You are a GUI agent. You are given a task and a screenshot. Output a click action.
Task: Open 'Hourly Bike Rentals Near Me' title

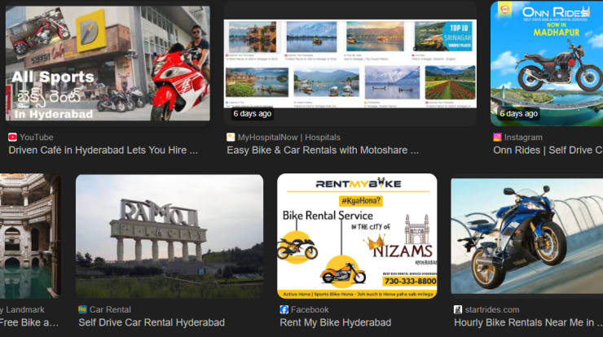528,322
